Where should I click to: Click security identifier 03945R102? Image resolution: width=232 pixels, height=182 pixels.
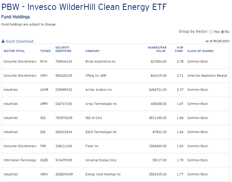[64, 90]
